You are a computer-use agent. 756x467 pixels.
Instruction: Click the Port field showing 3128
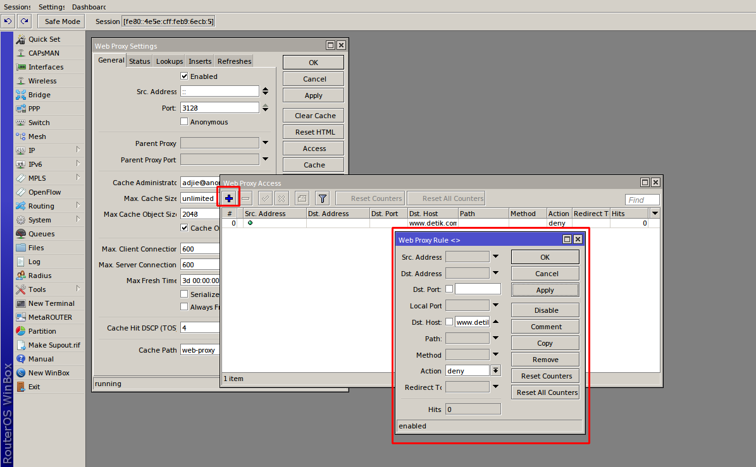pos(220,108)
